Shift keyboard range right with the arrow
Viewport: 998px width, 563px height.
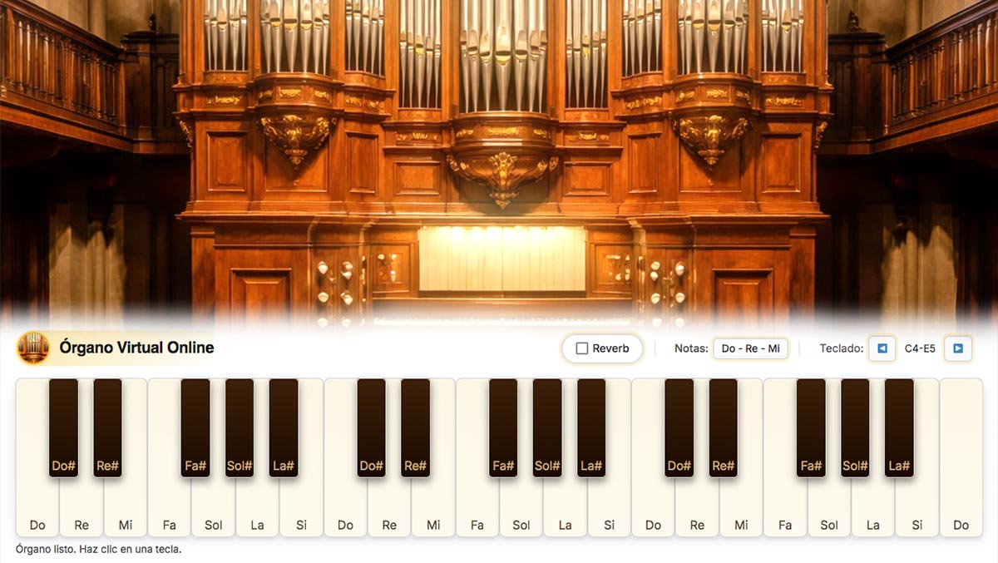pyautogui.click(x=958, y=348)
